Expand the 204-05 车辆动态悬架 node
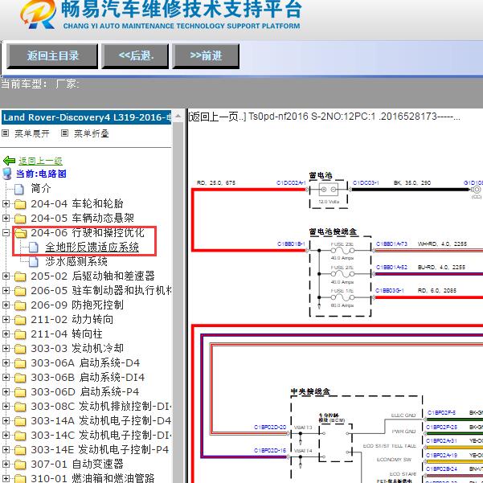This screenshot has width=483, height=483. pos(6,218)
